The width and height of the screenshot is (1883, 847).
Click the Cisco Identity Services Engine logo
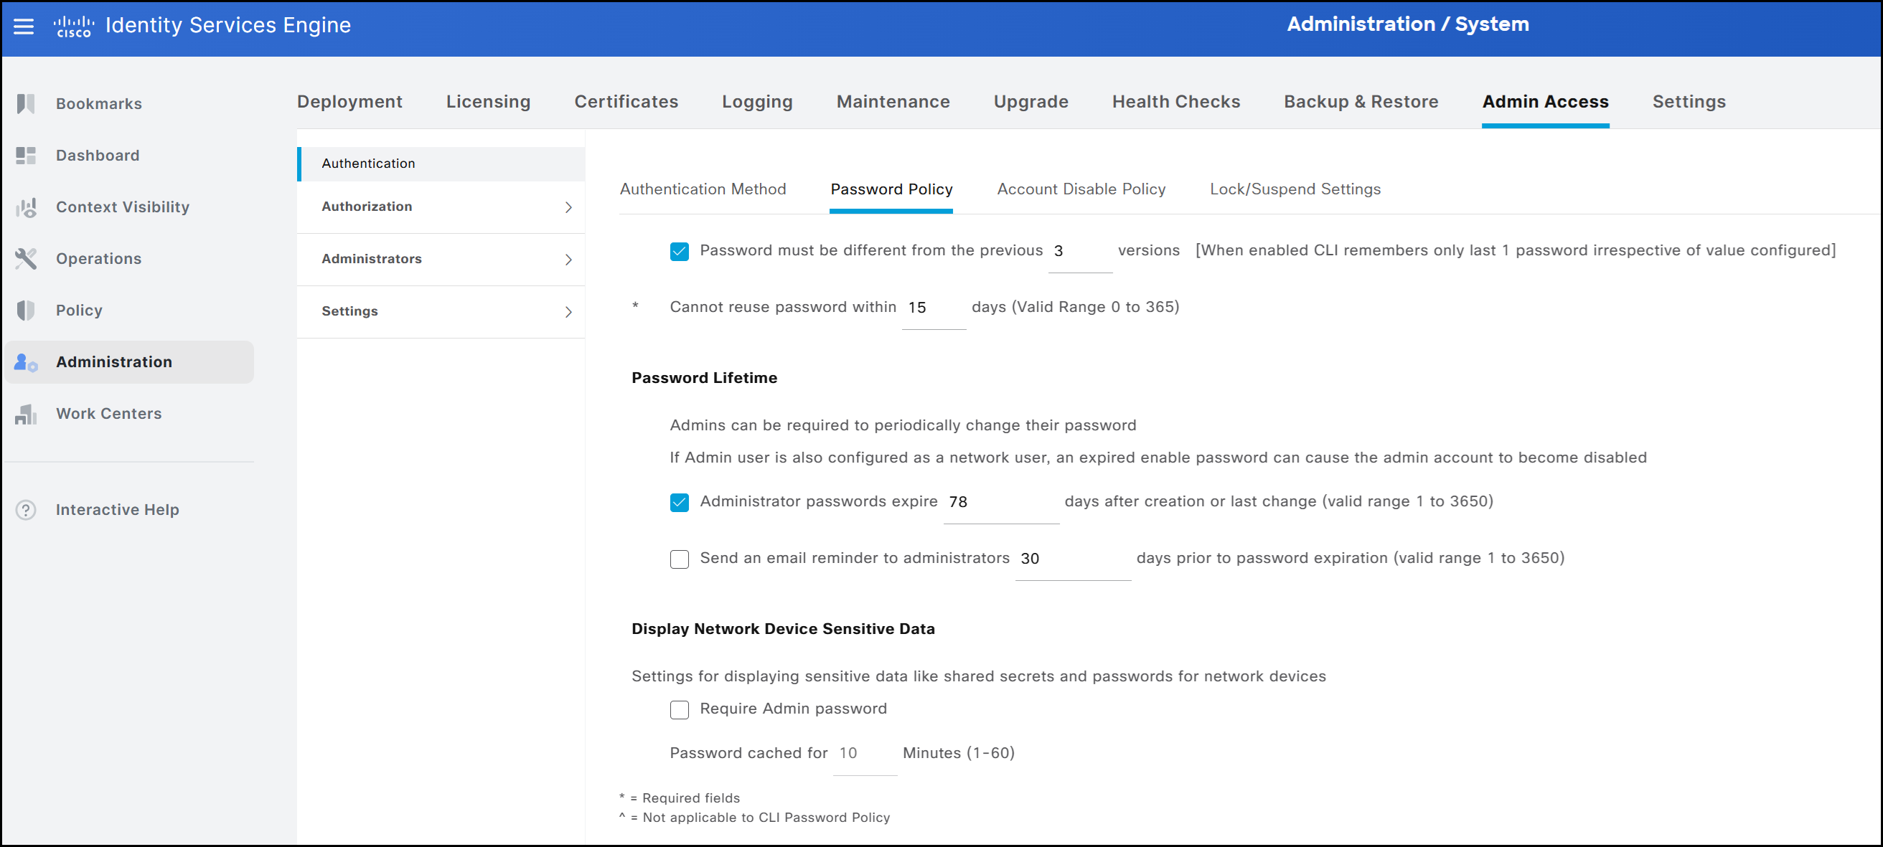[74, 27]
